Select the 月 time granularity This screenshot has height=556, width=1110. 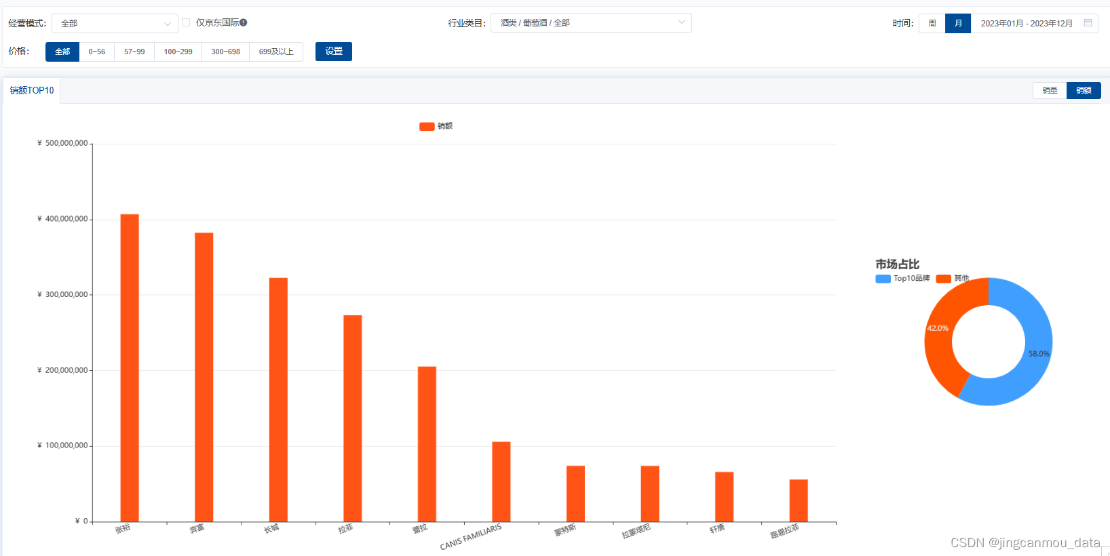pyautogui.click(x=958, y=23)
